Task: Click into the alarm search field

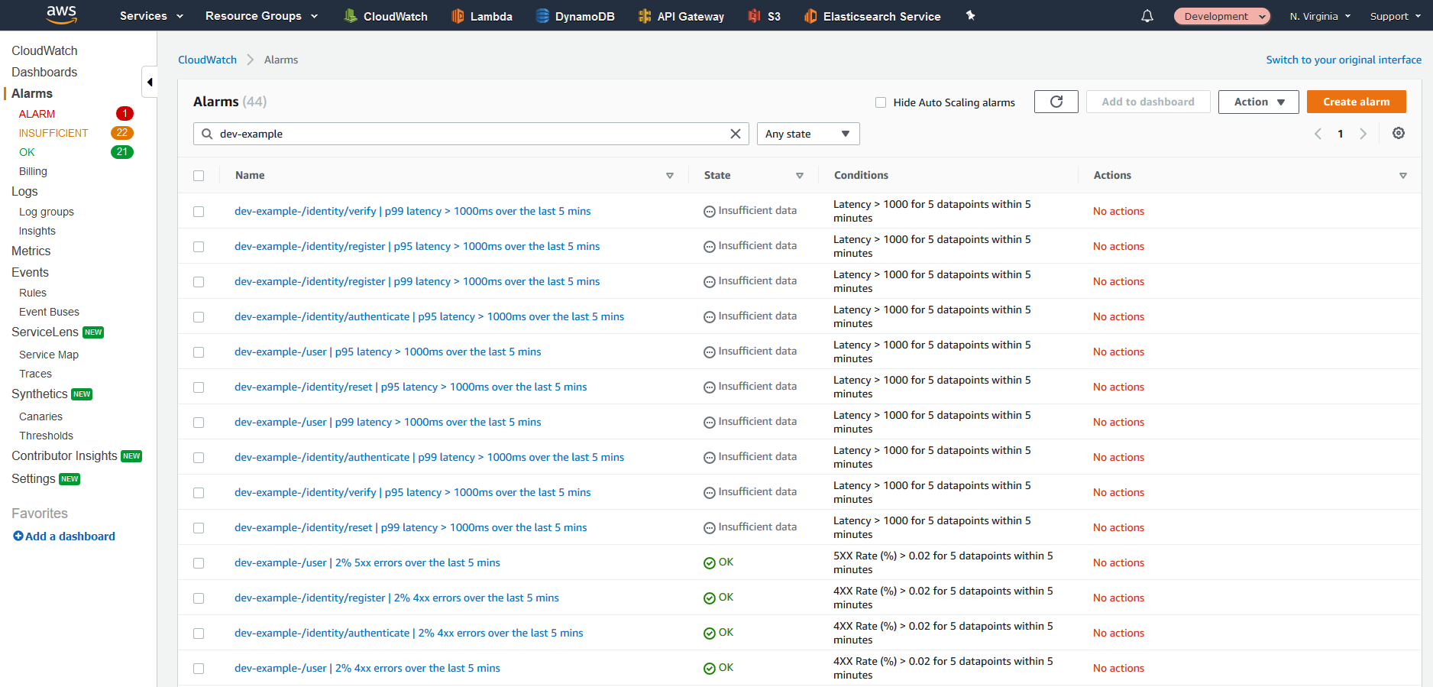Action: tap(470, 134)
